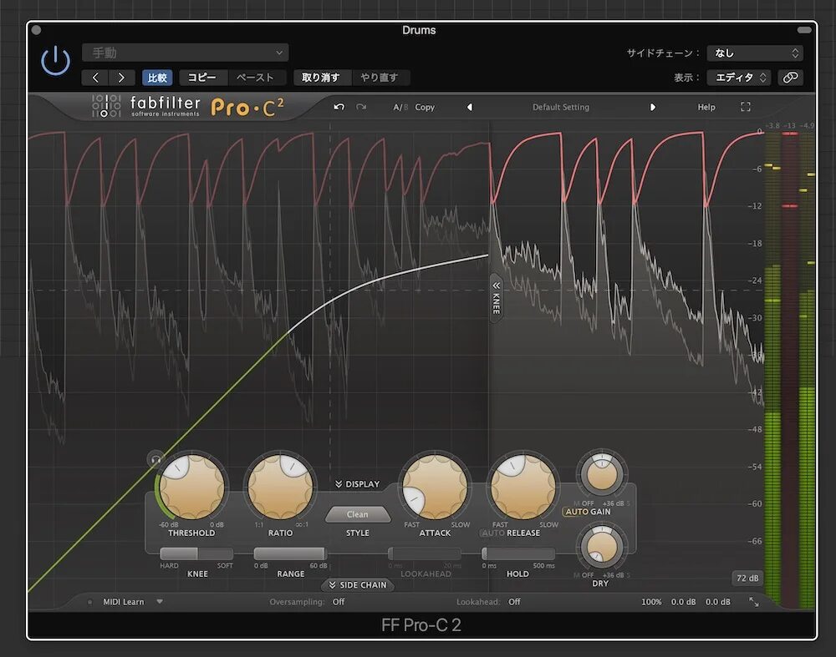Select previous preset with left triangle
This screenshot has width=836, height=657.
tap(470, 107)
